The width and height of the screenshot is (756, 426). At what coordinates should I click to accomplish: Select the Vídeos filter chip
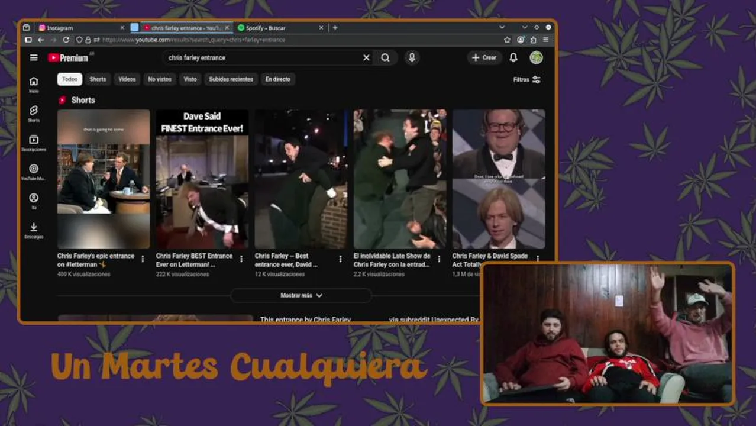coord(127,79)
